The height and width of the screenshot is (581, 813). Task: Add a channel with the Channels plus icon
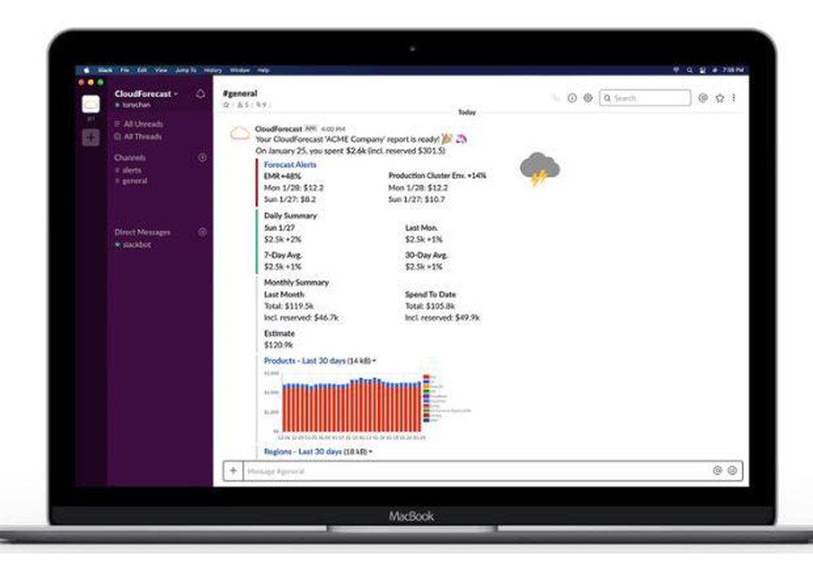point(202,157)
